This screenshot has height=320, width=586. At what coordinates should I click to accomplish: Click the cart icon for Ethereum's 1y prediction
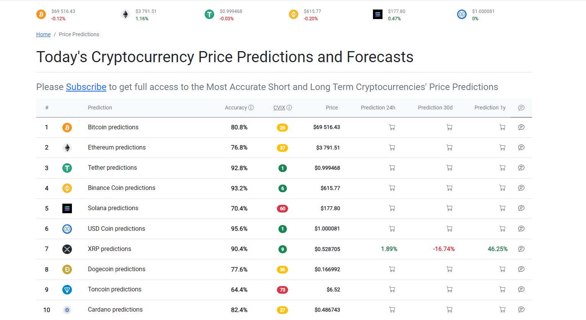tap(502, 148)
